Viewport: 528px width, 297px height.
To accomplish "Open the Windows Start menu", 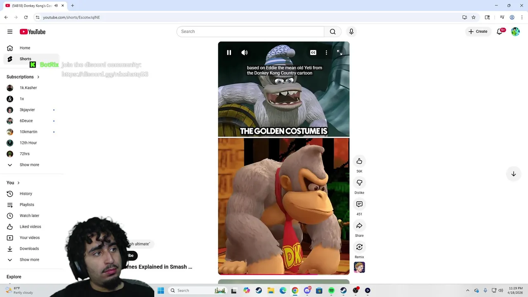I will tap(161, 290).
